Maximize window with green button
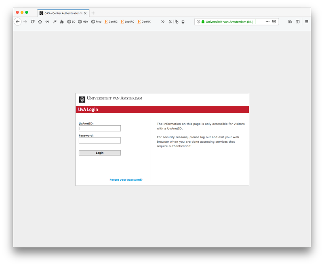 pyautogui.click(x=27, y=13)
